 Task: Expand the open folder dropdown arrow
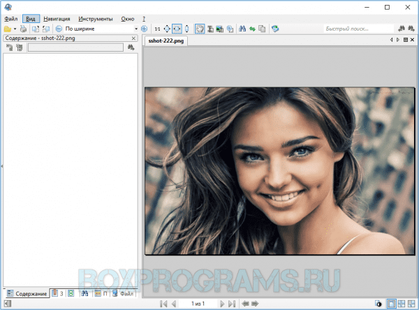[x=15, y=29]
